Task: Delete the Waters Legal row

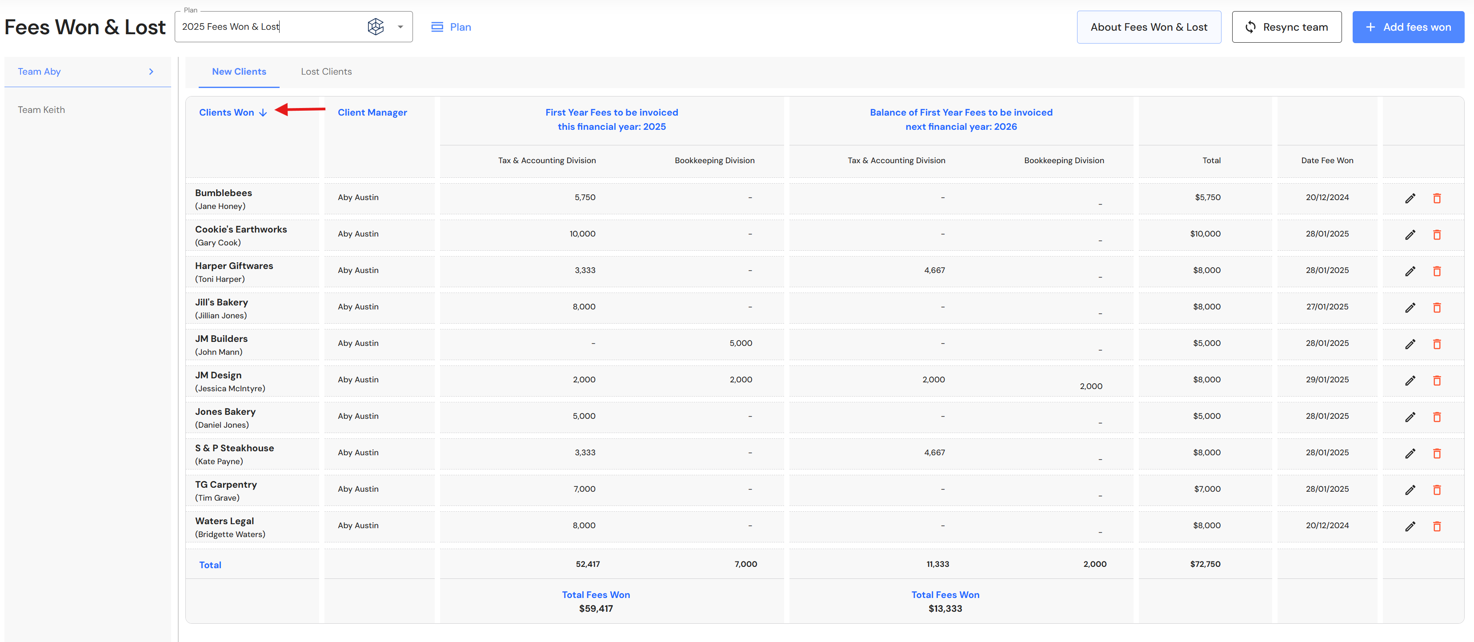Action: click(x=1436, y=526)
